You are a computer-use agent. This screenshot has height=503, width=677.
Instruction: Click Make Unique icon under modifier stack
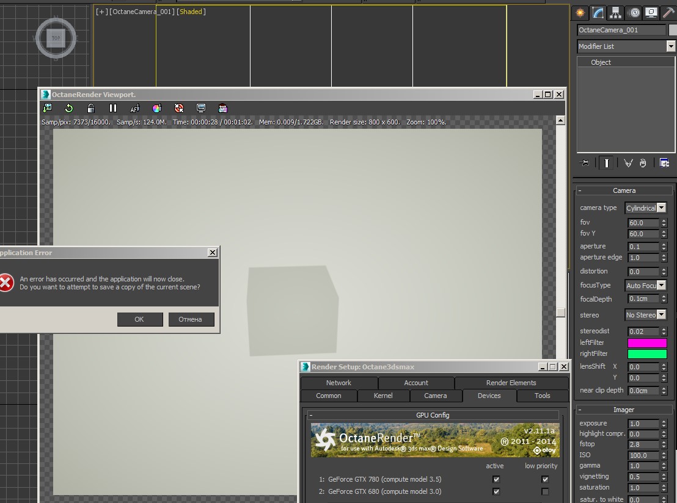pyautogui.click(x=628, y=162)
